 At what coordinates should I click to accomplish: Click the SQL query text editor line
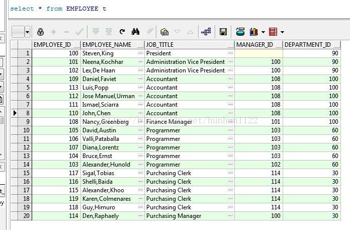coord(58,9)
